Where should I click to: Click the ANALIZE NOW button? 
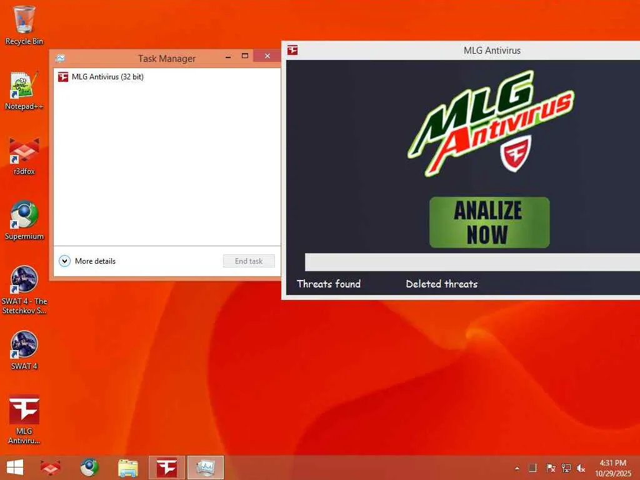[489, 222]
